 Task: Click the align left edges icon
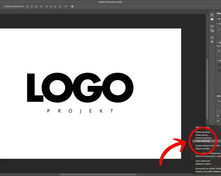(x=28, y=7)
